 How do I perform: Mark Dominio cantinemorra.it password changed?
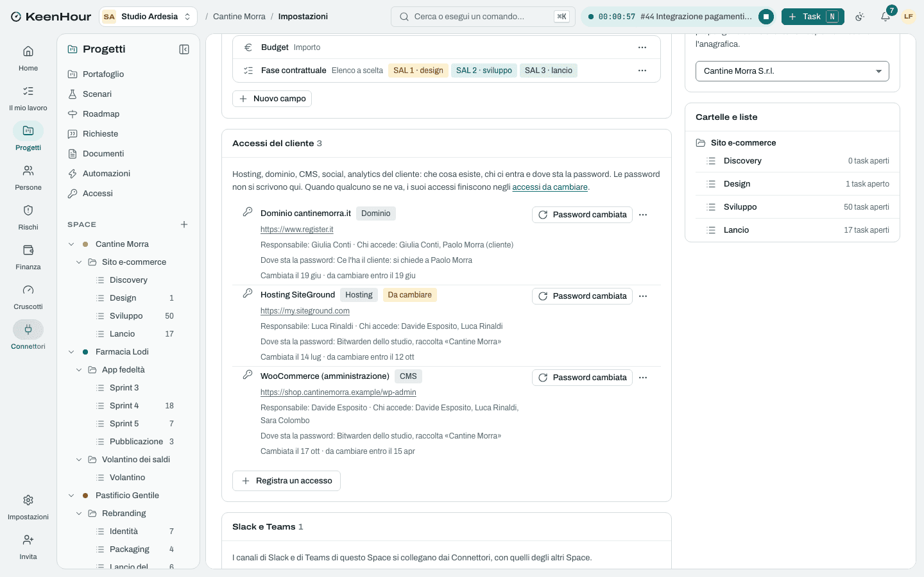coord(582,215)
